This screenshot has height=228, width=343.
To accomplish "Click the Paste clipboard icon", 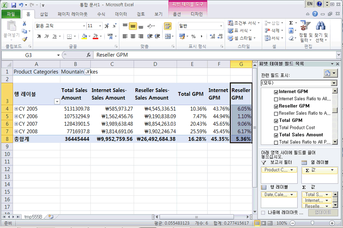I will [x=11, y=26].
